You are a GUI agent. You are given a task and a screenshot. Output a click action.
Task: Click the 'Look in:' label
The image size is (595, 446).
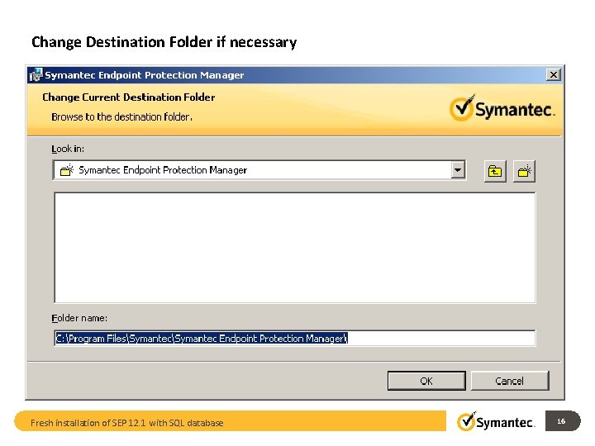pos(68,149)
